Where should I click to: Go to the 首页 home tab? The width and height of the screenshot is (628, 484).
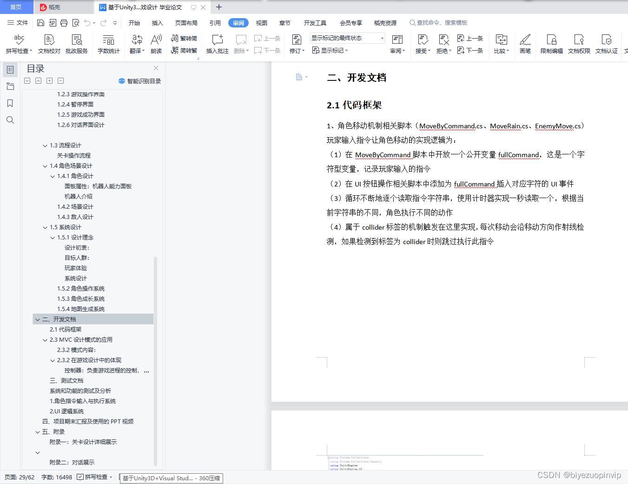click(16, 7)
